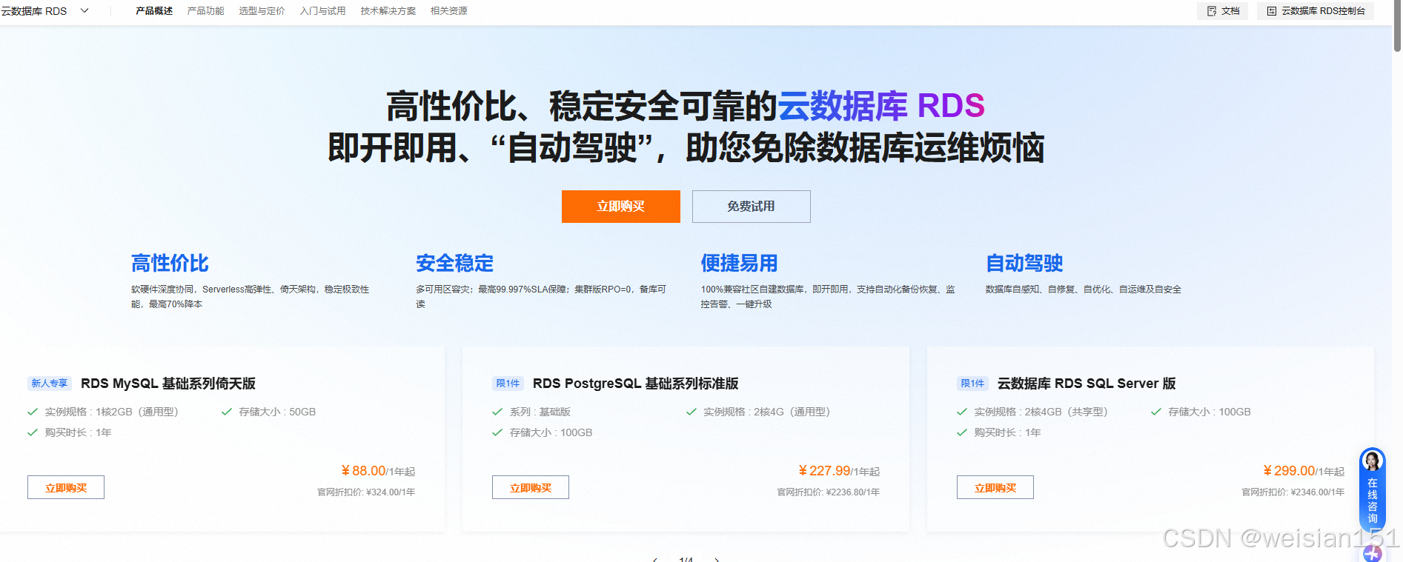Click the 限1件 tag on SQL Server card
1403x562 pixels.
[x=972, y=384]
